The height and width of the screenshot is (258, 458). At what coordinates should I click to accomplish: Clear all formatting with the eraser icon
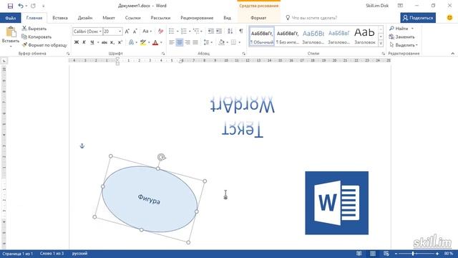[160, 32]
